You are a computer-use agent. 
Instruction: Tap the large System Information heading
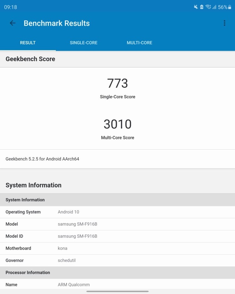coord(34,185)
